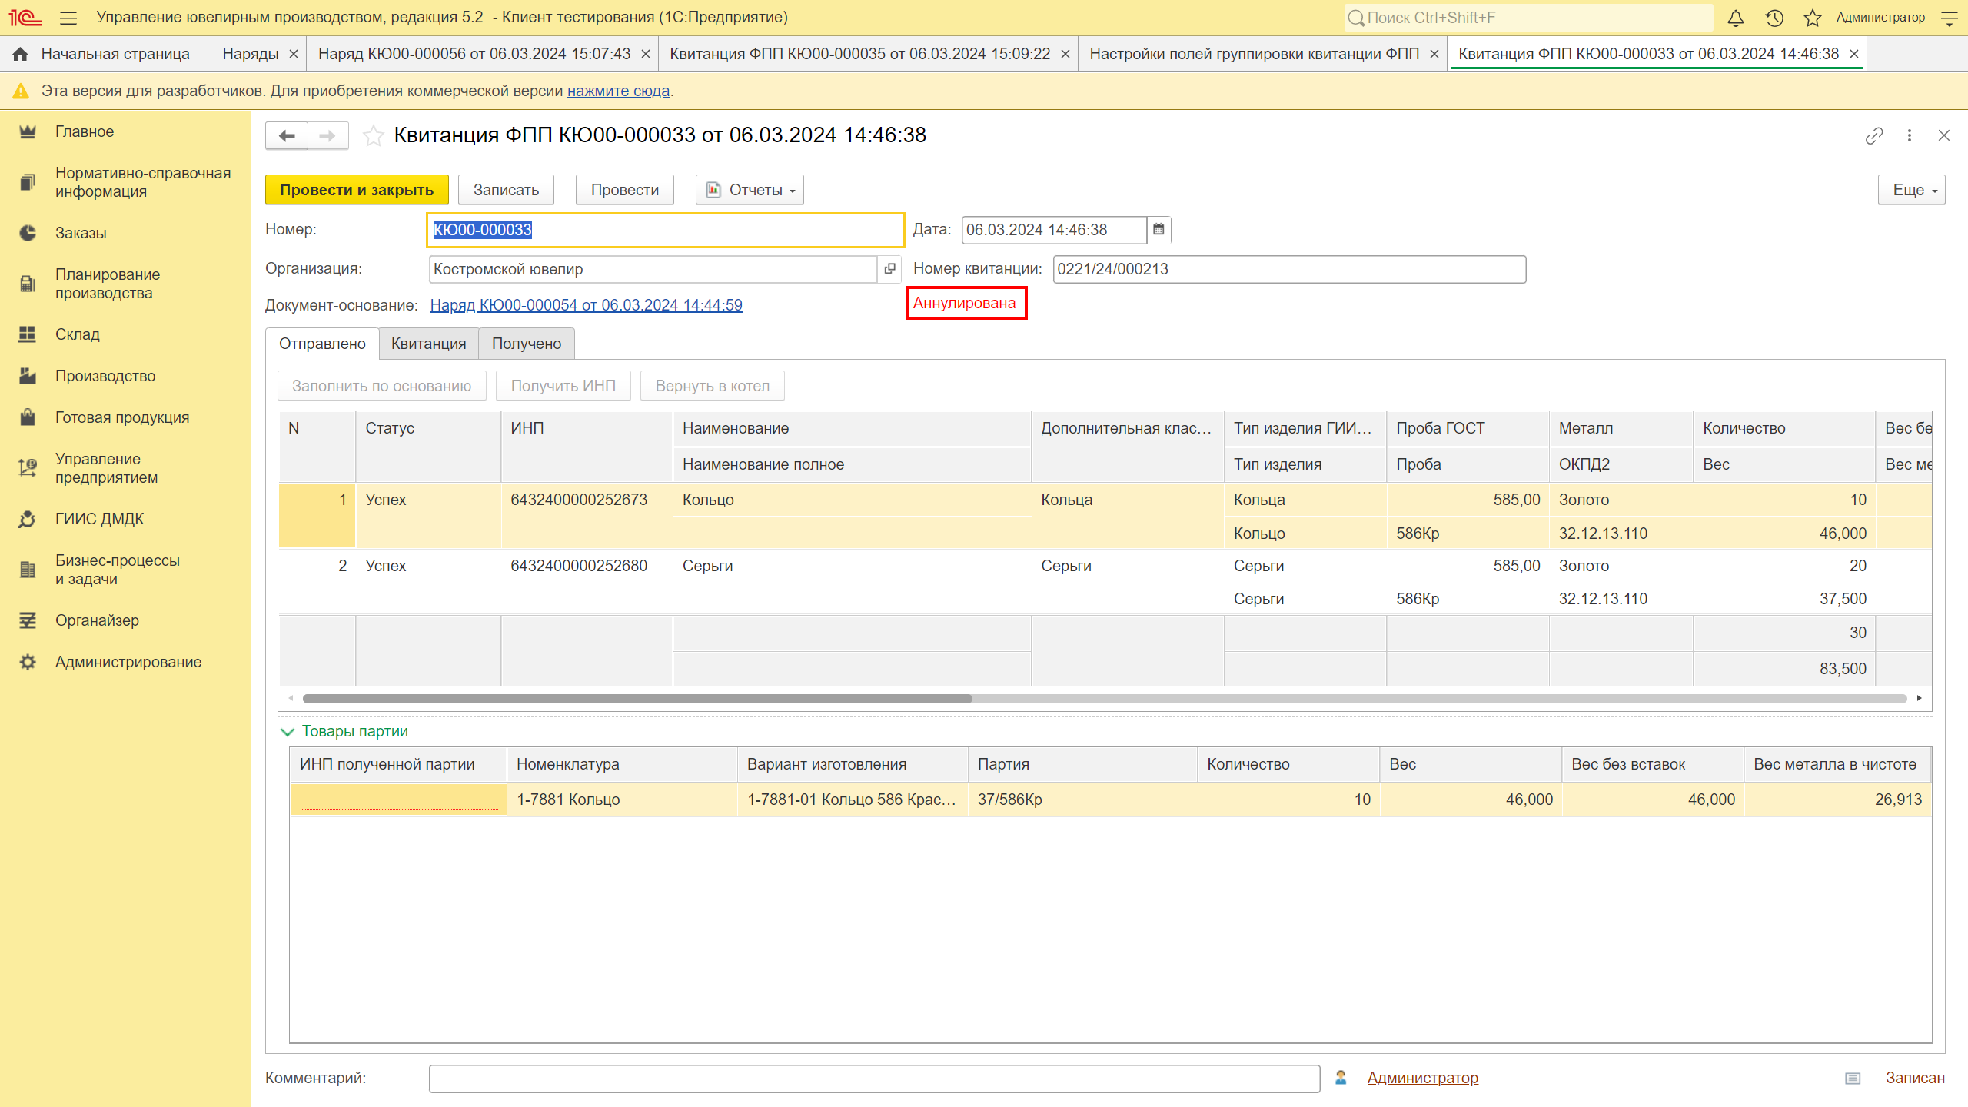The height and width of the screenshot is (1107, 1968).
Task: Open organization Костромской ювелир record icon
Action: tap(889, 269)
